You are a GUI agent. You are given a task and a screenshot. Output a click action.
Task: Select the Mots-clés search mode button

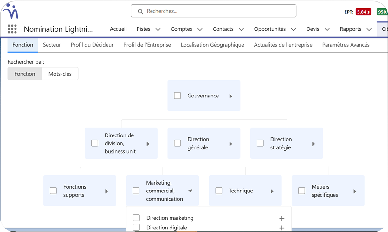60,74
